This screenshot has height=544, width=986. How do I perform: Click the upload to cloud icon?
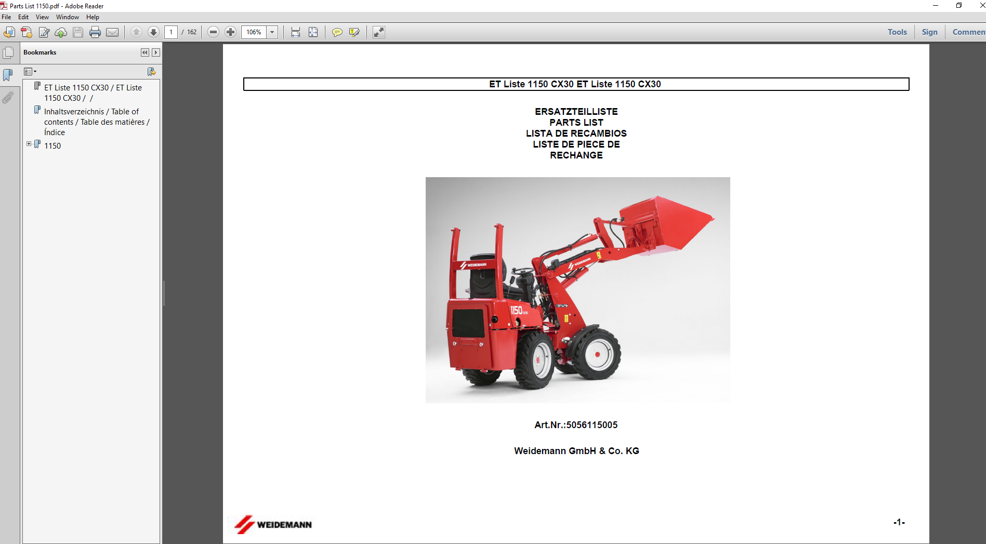click(x=61, y=32)
